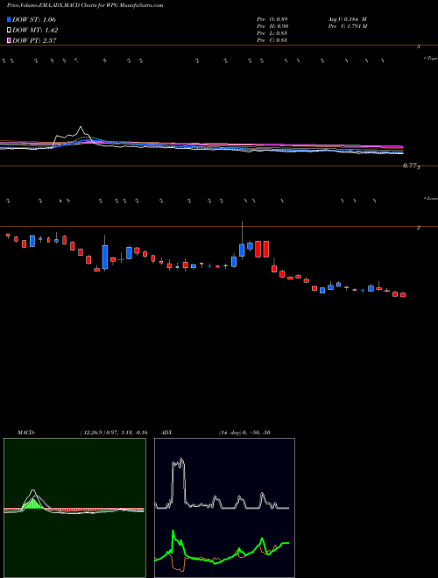Click the white volume spike peak

click(81, 129)
